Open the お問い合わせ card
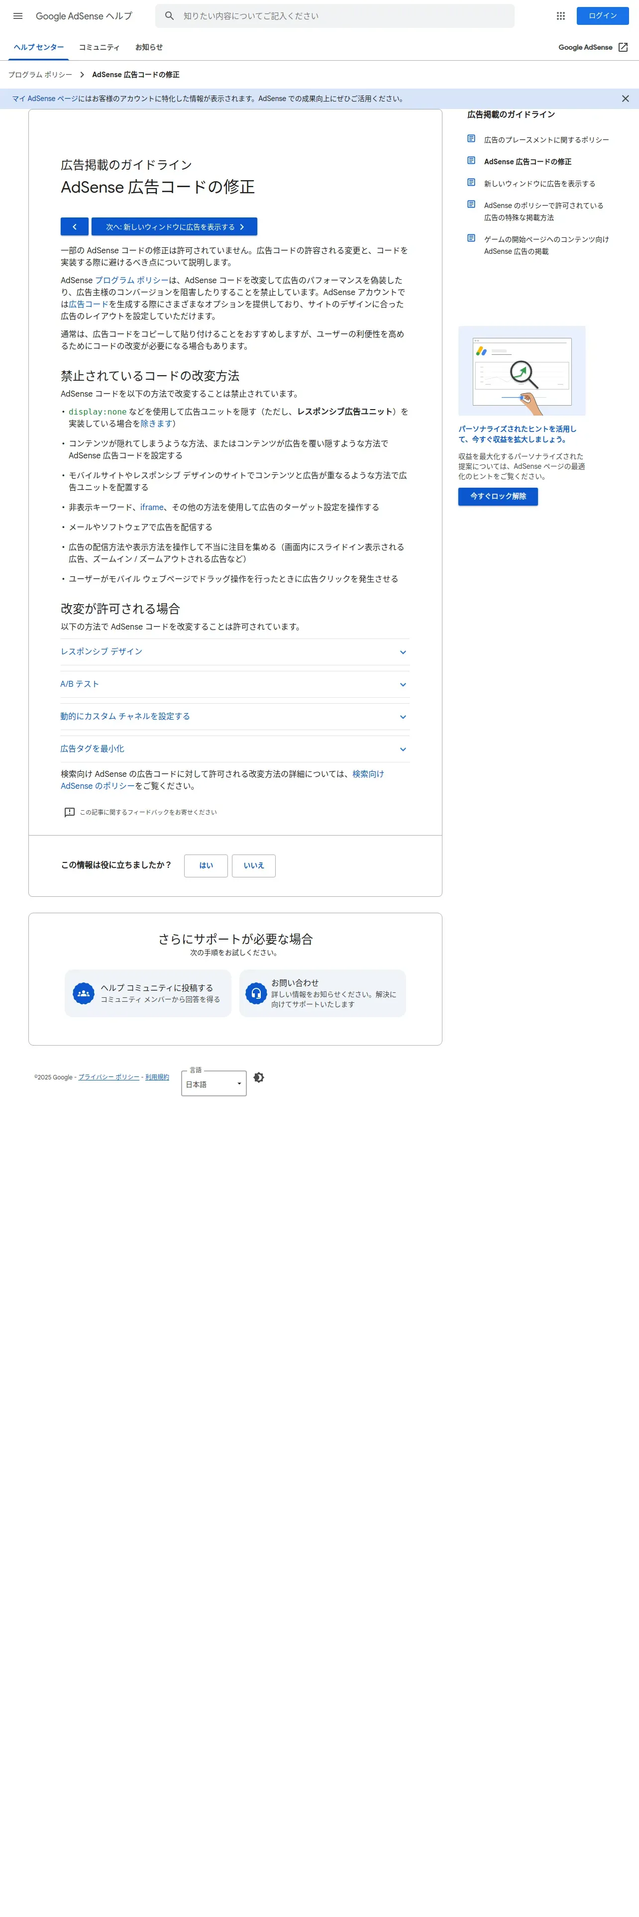Viewport: 639px width, 1917px height. tap(322, 993)
